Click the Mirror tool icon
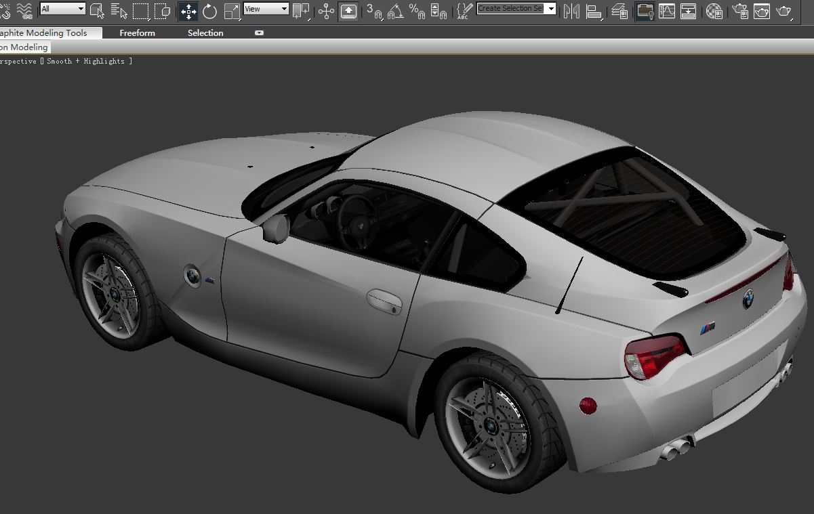This screenshot has width=814, height=514. [x=571, y=11]
